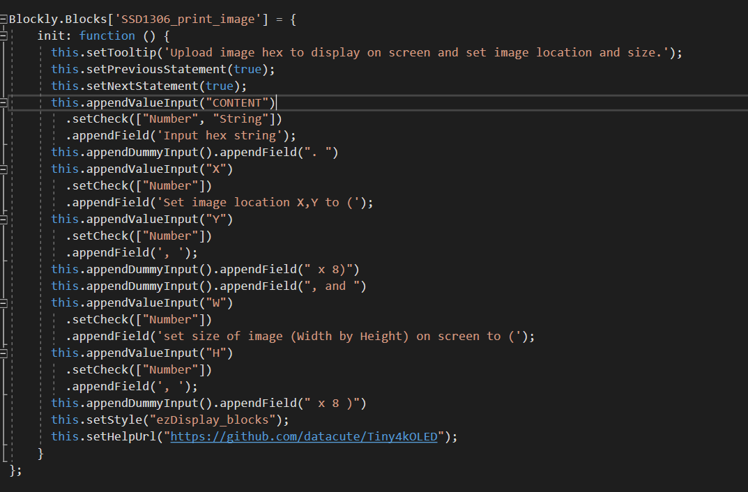Screen dimensions: 748x492
Task: Fold the appendValueInput("W") statement
Action: 3,302
